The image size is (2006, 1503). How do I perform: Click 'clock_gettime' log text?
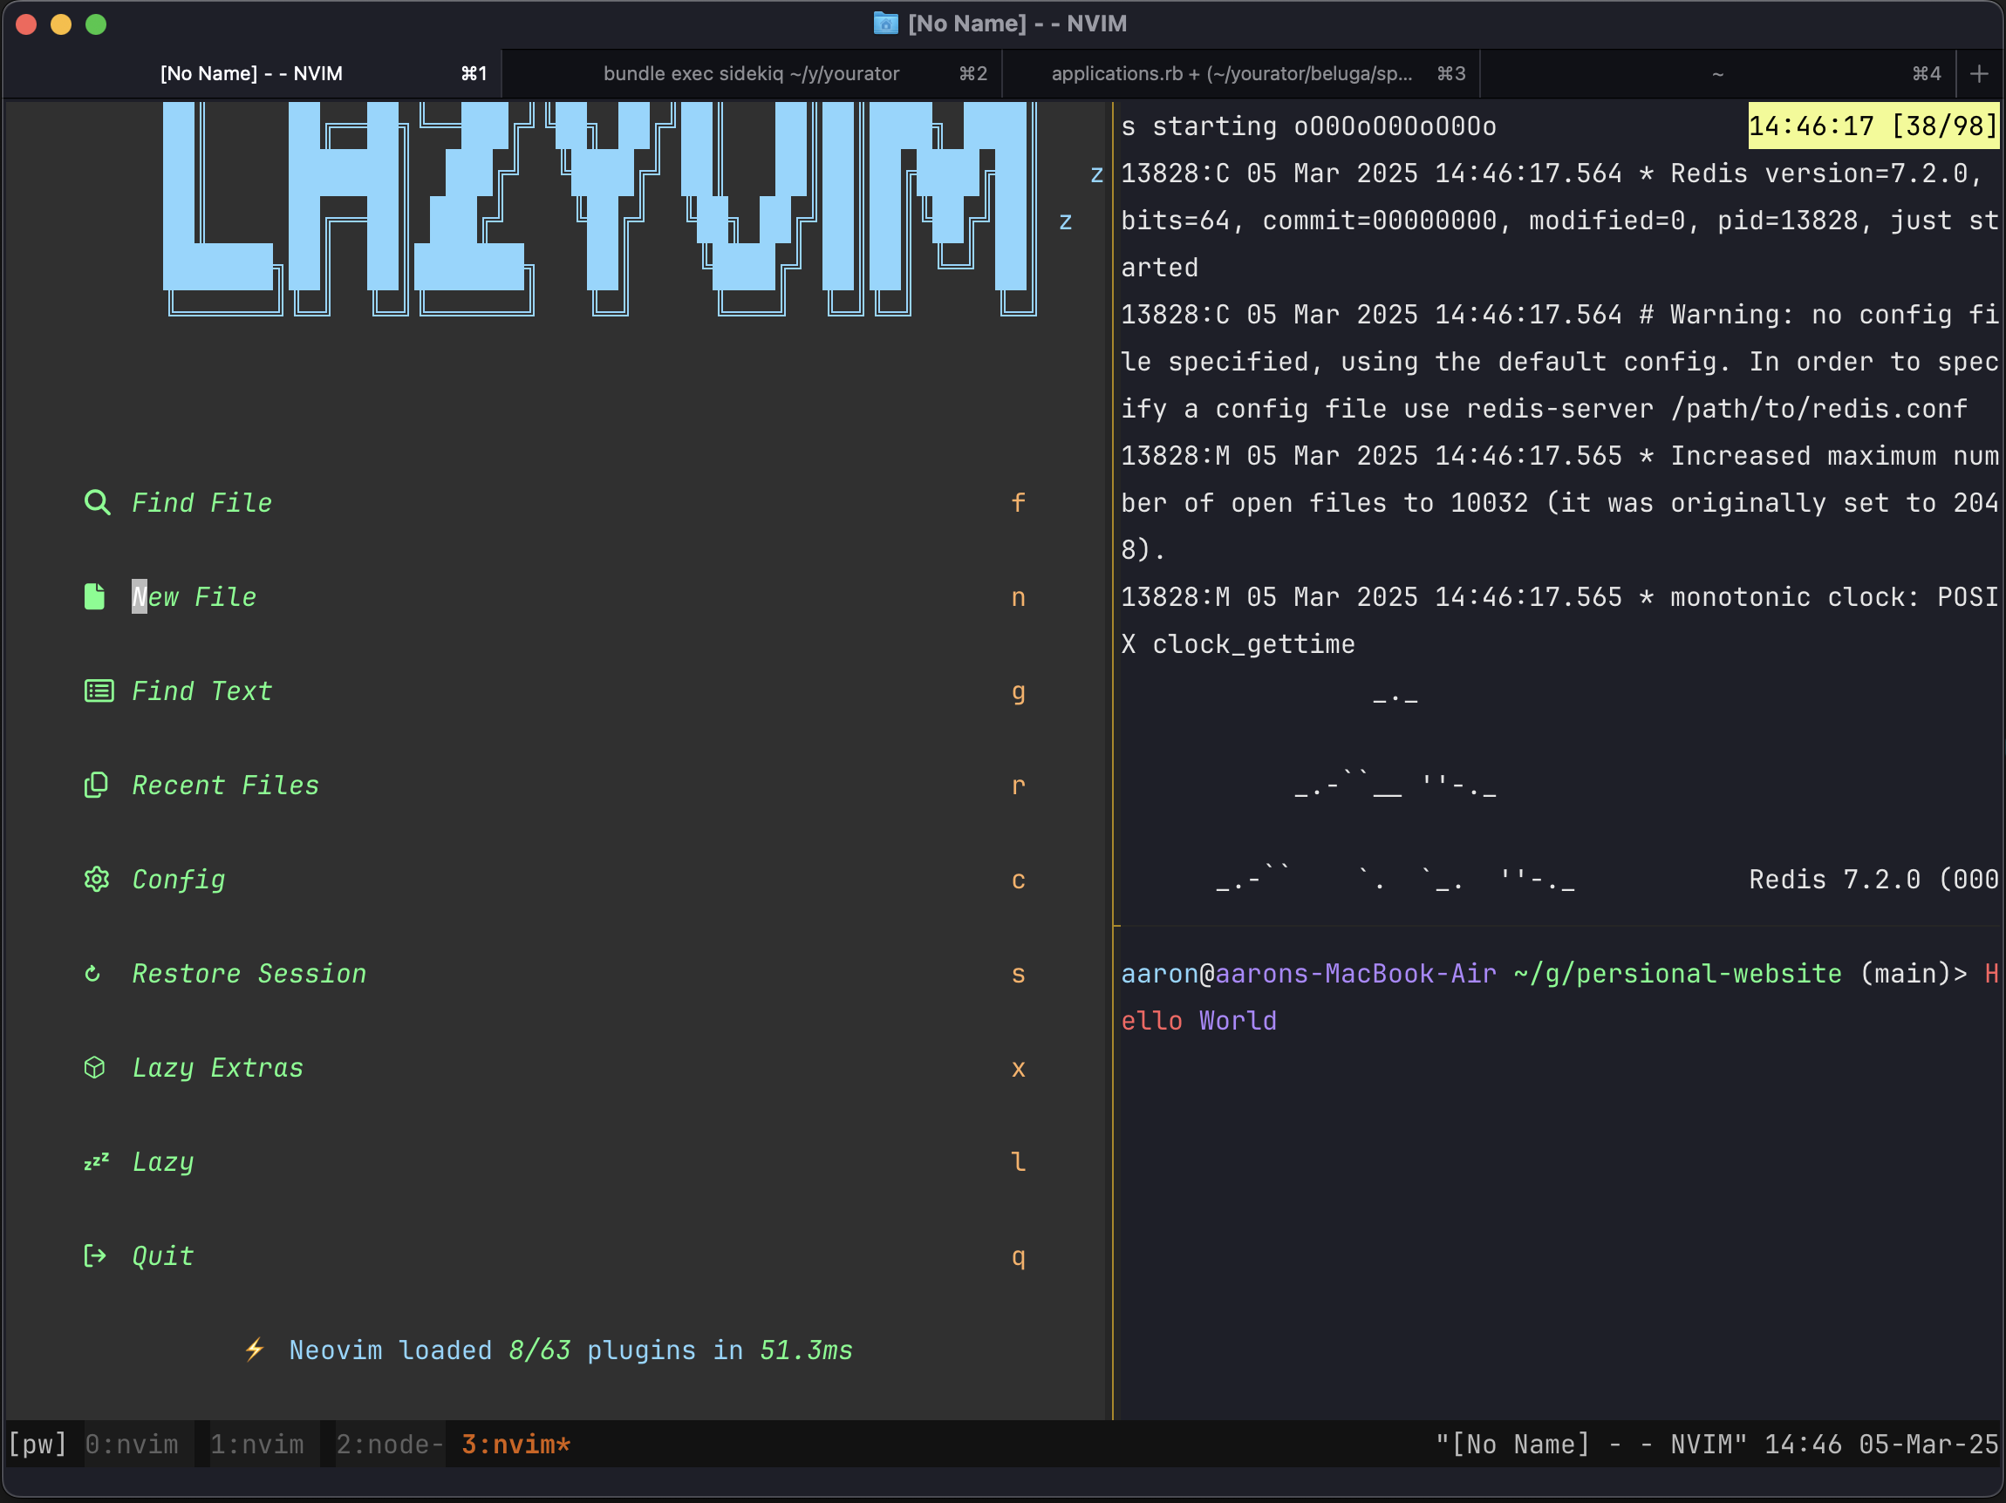(x=1253, y=644)
